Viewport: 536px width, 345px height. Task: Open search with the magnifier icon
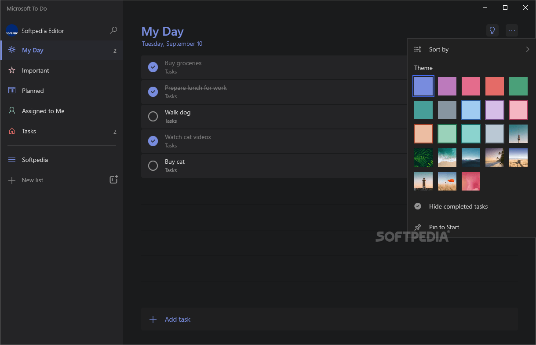pos(113,30)
